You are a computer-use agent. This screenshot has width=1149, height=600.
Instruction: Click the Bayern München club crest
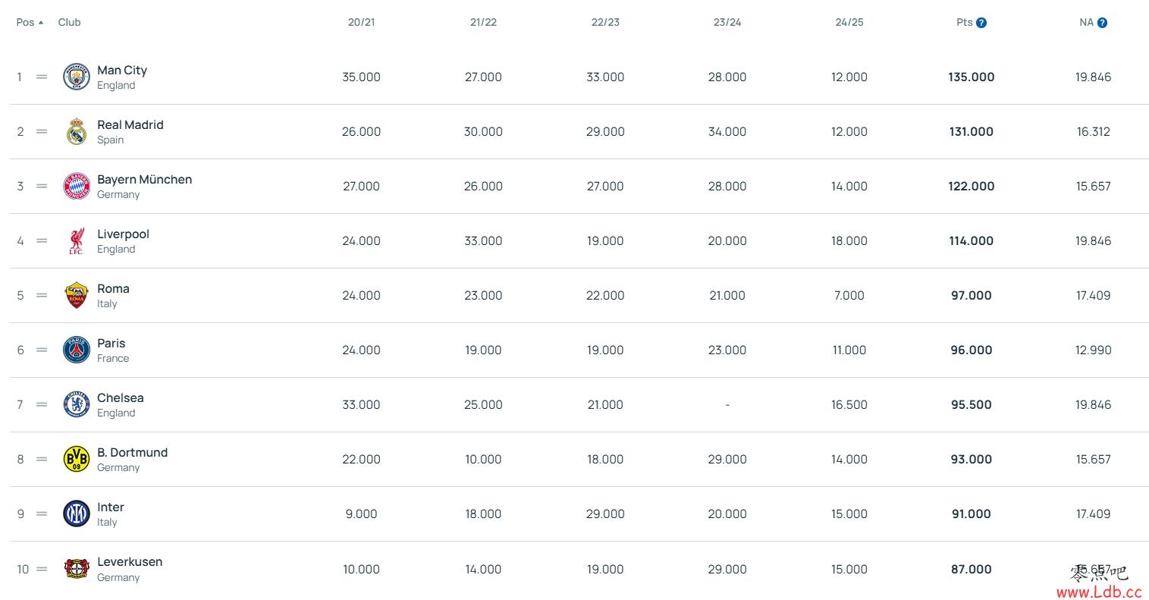point(77,187)
